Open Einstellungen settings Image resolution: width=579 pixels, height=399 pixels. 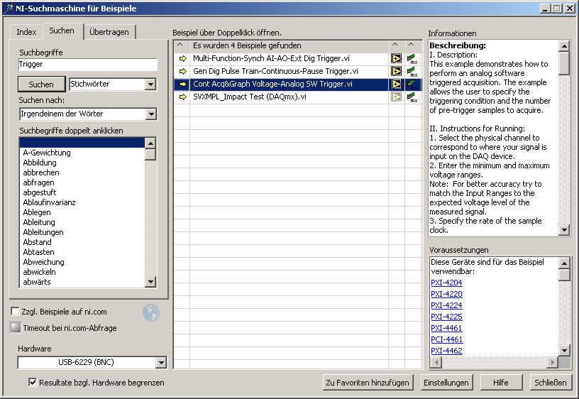[x=446, y=383]
